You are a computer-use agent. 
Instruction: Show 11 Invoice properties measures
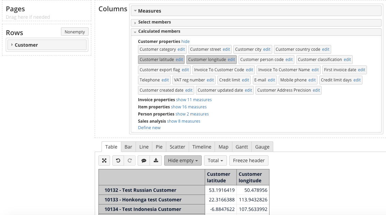194,100
